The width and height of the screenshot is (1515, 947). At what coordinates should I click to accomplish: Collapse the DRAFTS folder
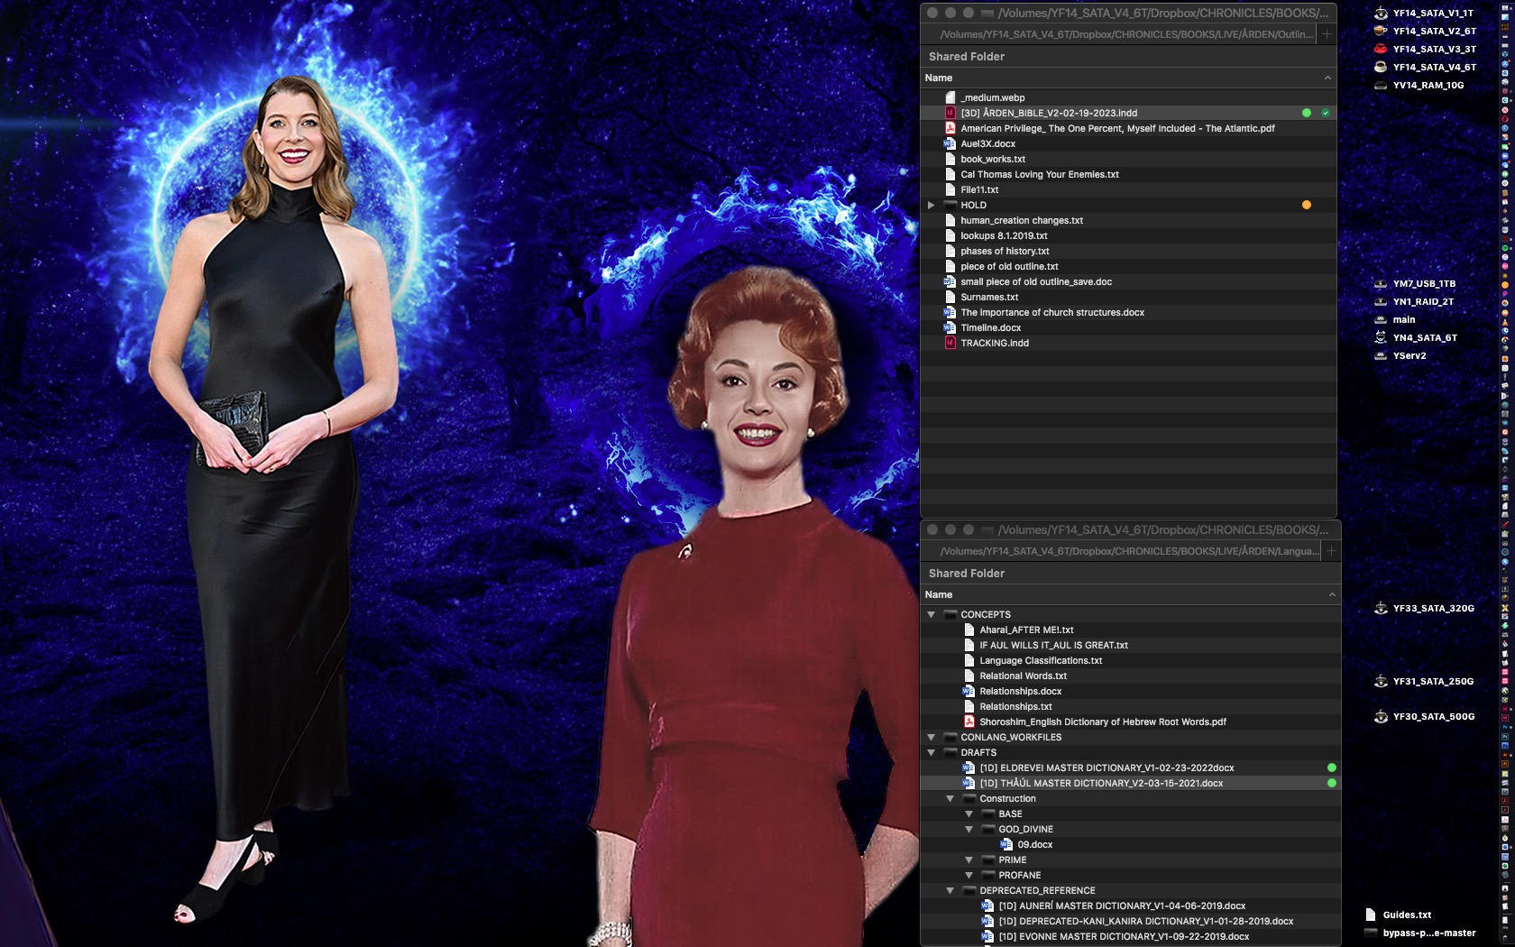pyautogui.click(x=931, y=752)
